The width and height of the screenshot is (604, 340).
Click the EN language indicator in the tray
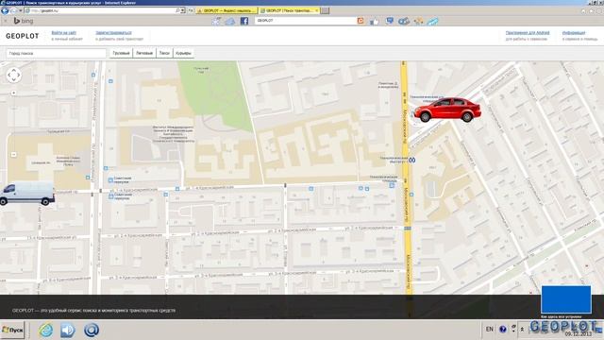point(489,330)
